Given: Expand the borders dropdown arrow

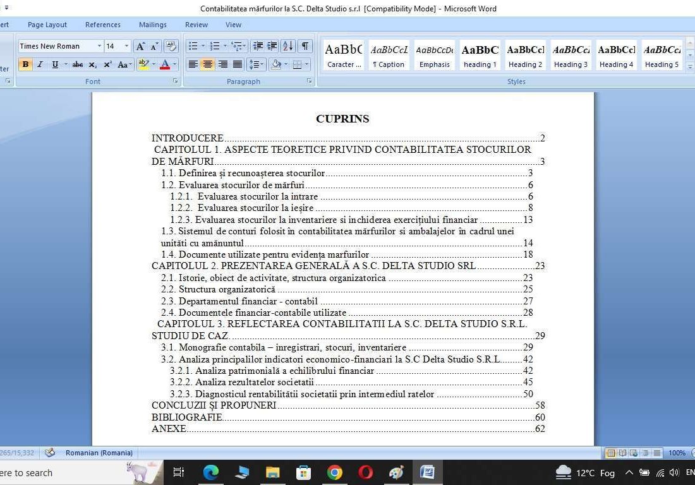Looking at the screenshot, I should pos(306,64).
